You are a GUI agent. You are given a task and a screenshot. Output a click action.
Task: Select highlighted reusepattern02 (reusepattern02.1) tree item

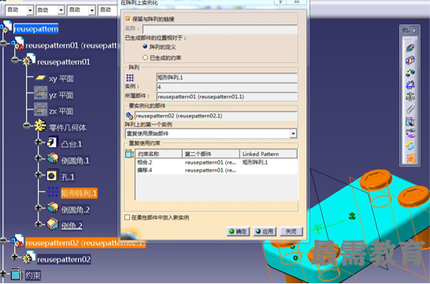[x=85, y=243]
